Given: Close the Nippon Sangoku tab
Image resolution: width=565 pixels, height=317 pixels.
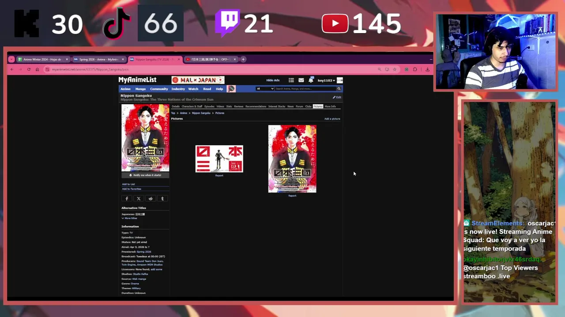Looking at the screenshot, I should pos(179,59).
